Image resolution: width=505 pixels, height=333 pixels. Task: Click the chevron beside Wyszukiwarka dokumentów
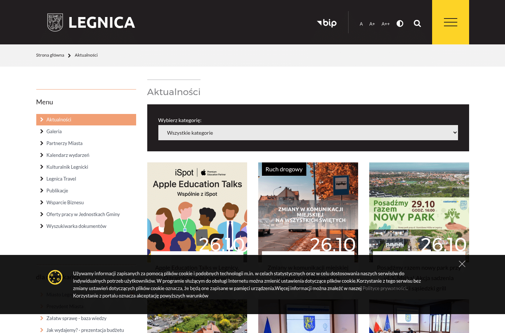click(x=42, y=226)
